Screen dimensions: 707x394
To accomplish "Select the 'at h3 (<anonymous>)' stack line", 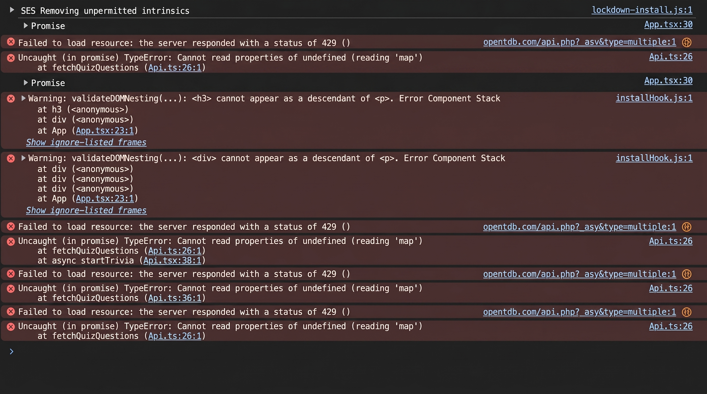I will (83, 110).
